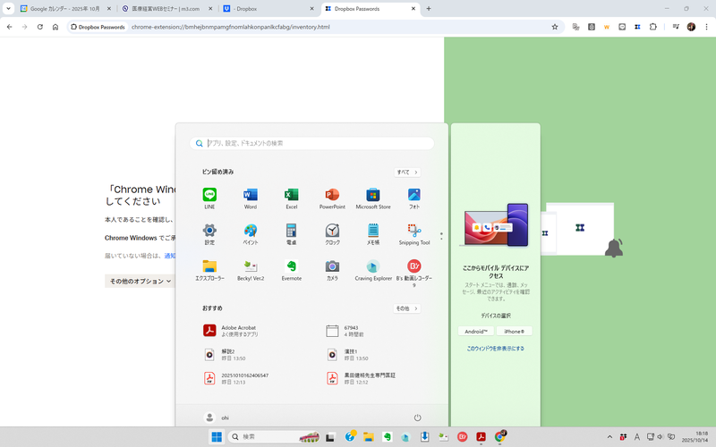716x447 pixels.
Task: Launch Evernote from pinned apps
Action: [x=291, y=270]
